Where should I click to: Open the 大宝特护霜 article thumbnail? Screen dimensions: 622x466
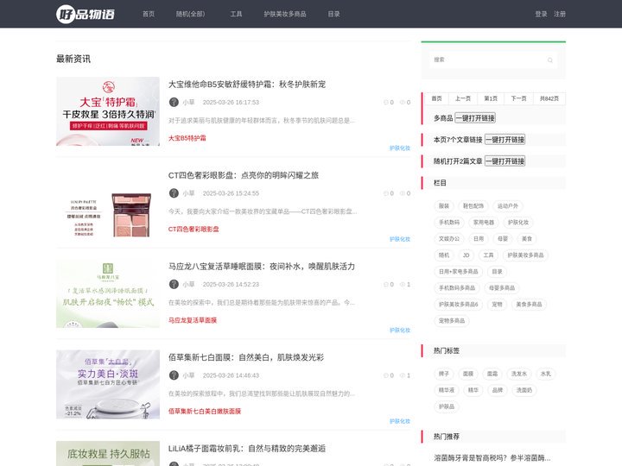click(108, 111)
